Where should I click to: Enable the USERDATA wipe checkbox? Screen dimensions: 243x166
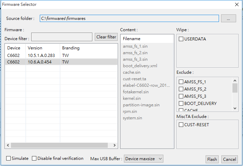pos(181,39)
